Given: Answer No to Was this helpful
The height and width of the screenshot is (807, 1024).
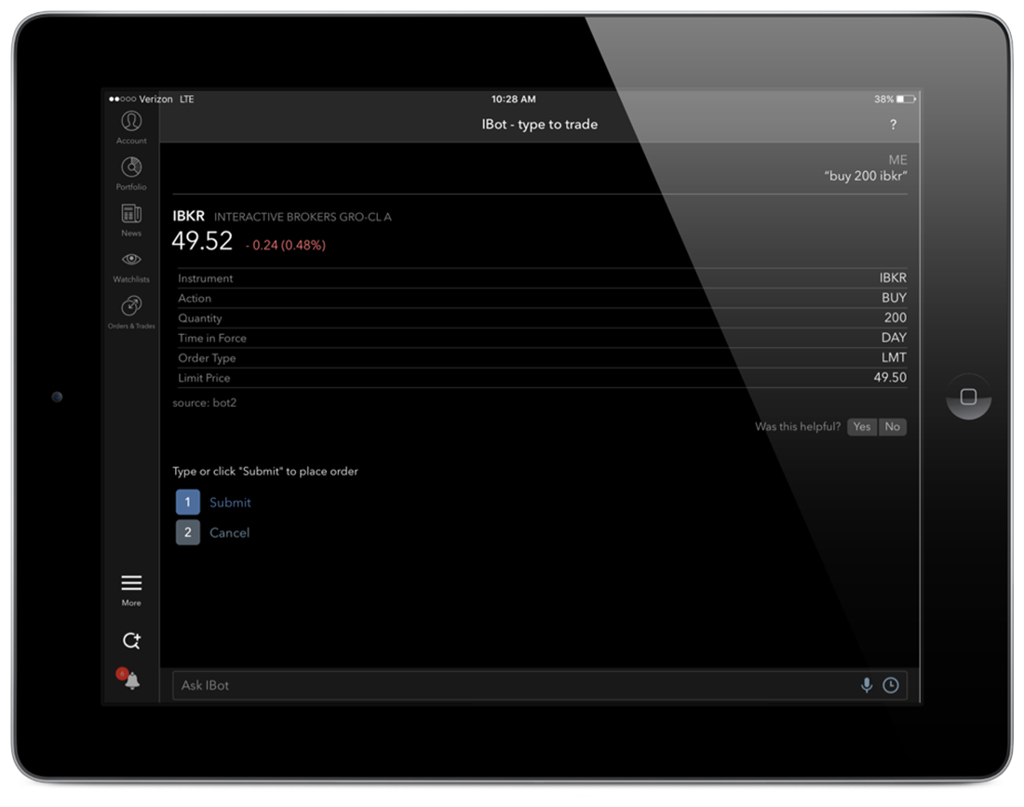Looking at the screenshot, I should (x=892, y=426).
